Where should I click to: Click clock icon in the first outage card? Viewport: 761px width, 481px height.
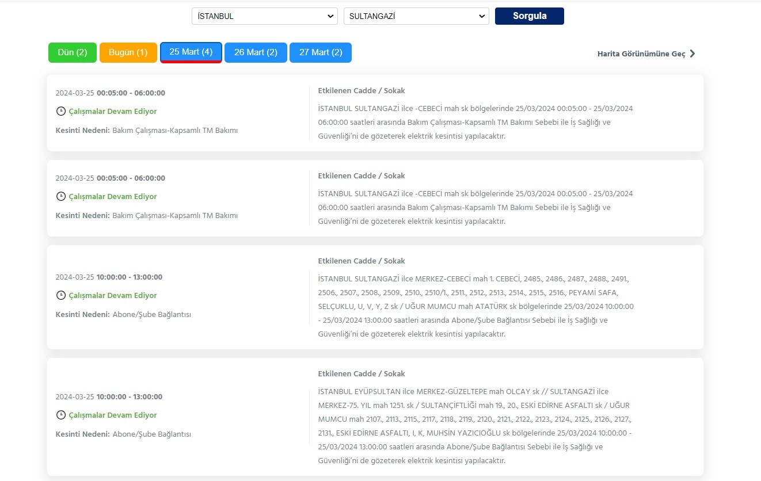(x=60, y=111)
